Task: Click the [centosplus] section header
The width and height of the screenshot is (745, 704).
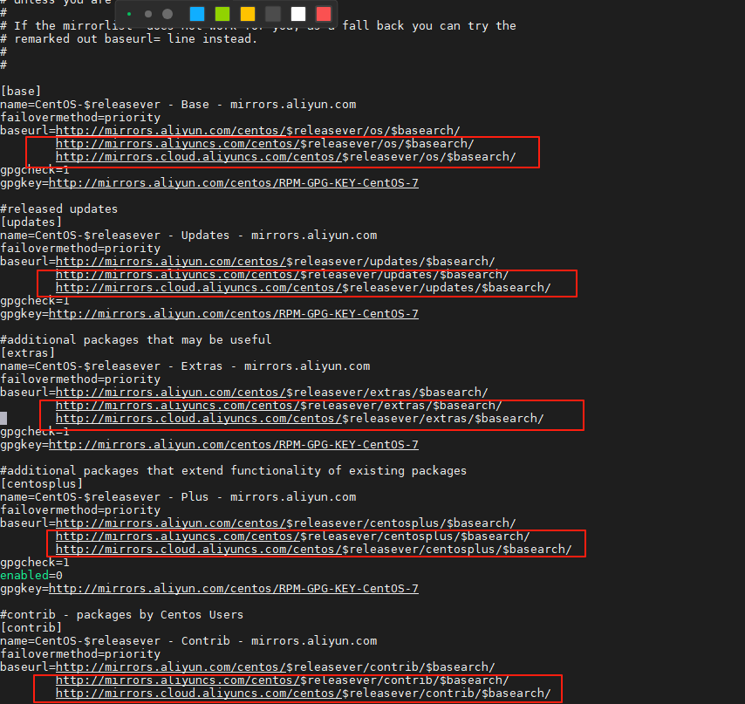Action: (x=42, y=483)
